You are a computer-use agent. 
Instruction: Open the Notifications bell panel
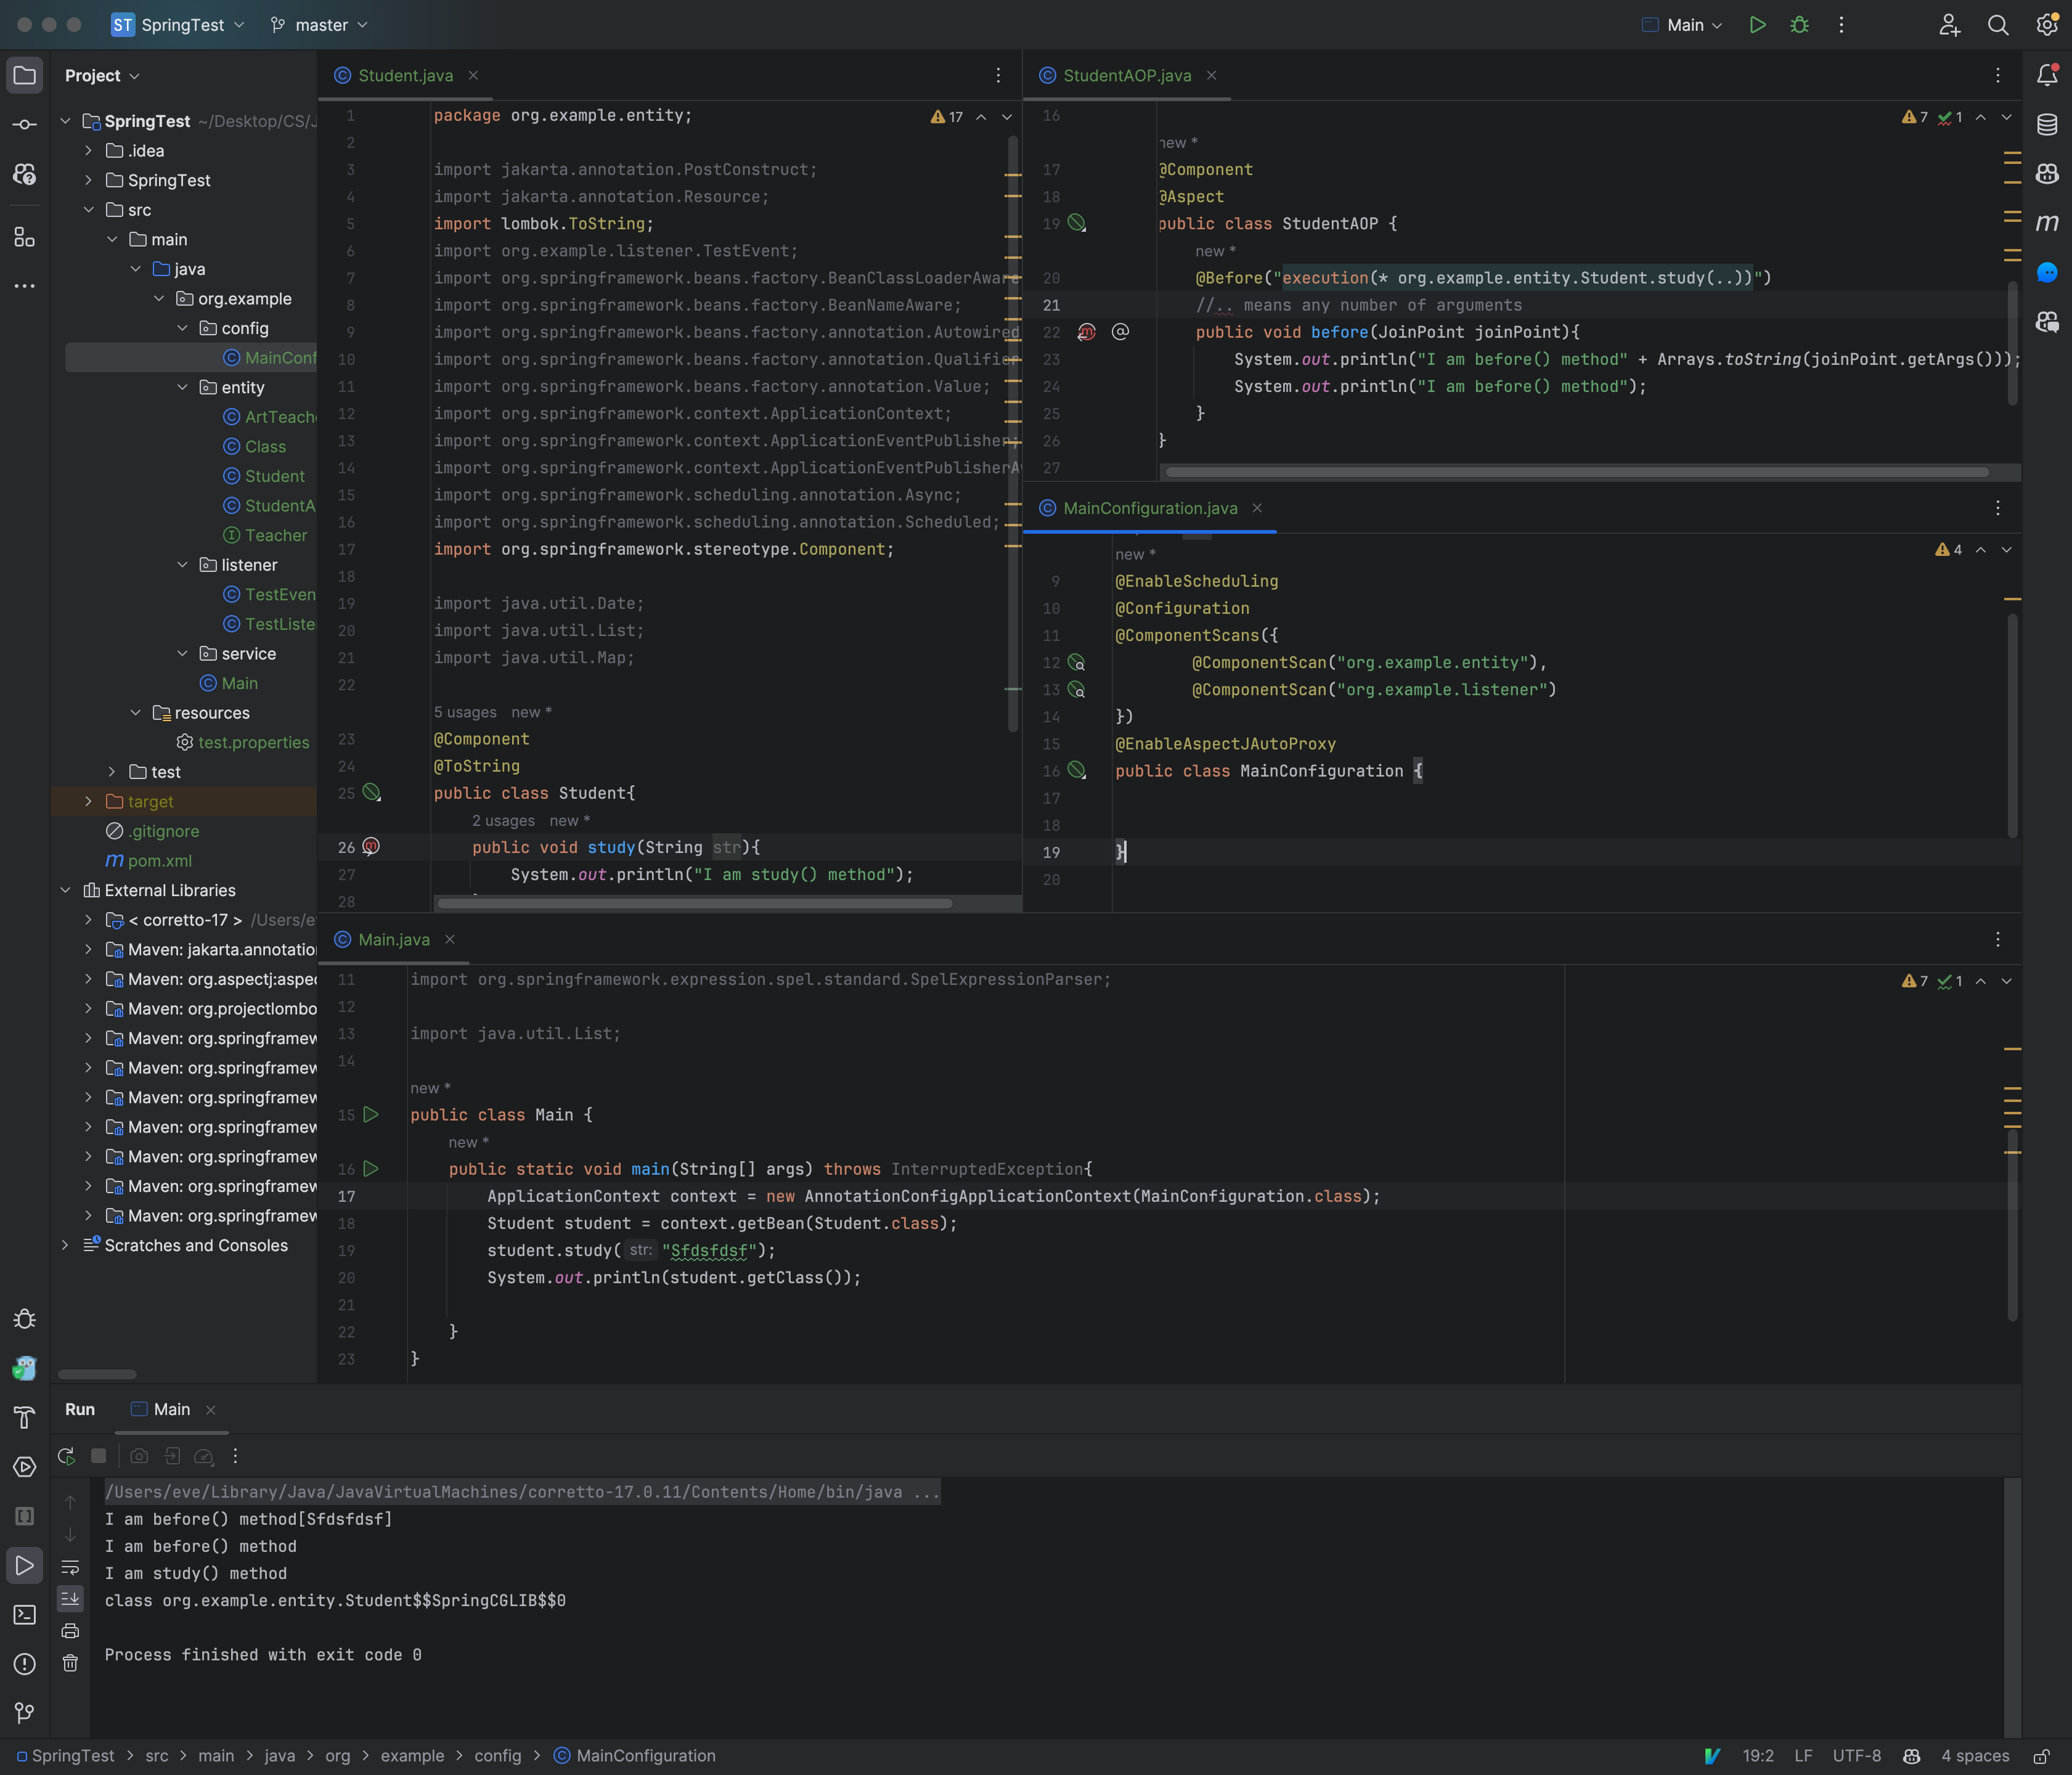2046,75
